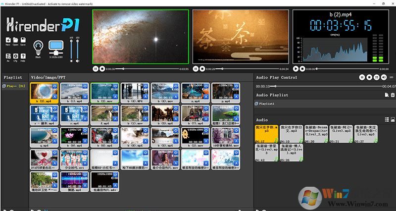Stop audio in Audio Play Control

[369, 77]
